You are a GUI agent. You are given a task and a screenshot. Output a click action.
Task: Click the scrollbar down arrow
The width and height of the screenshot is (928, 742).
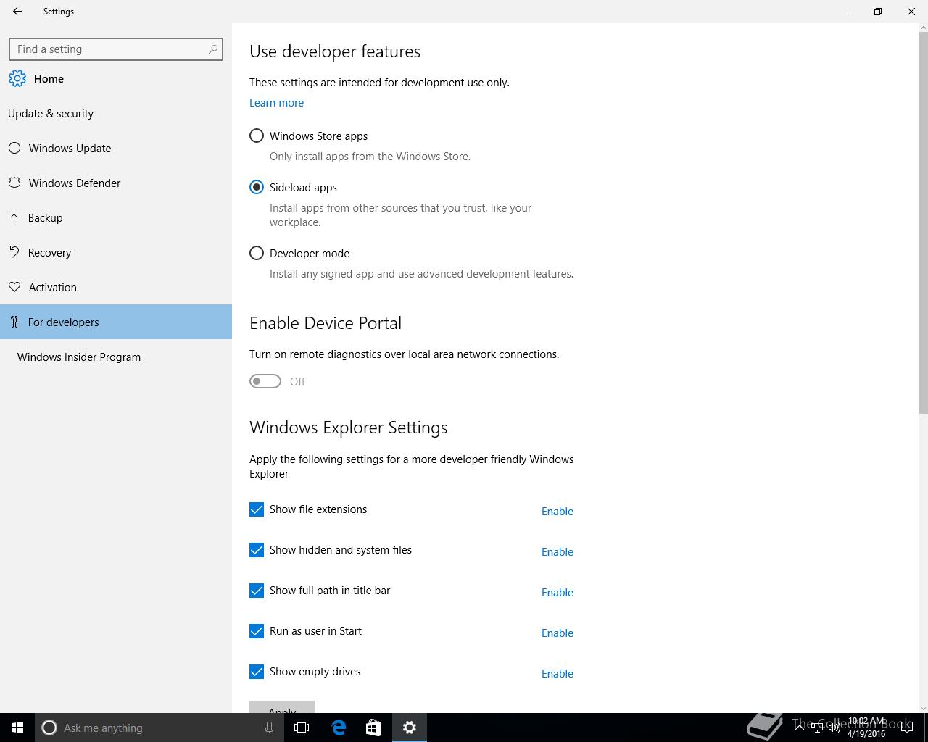click(x=923, y=708)
